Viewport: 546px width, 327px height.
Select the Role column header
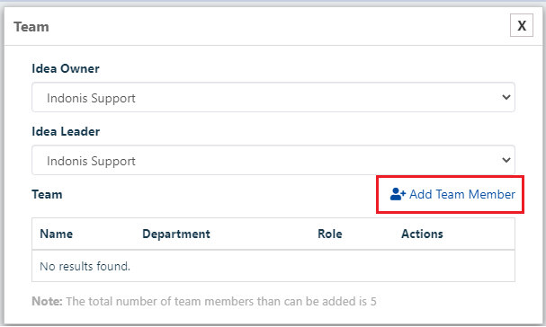click(330, 234)
